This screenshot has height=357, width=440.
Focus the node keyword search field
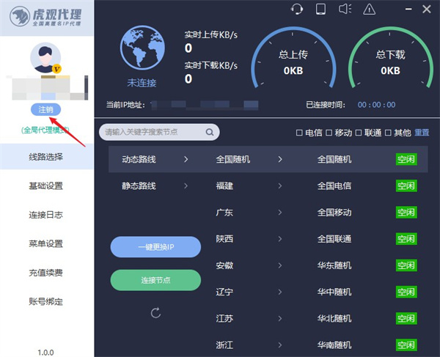coord(159,132)
